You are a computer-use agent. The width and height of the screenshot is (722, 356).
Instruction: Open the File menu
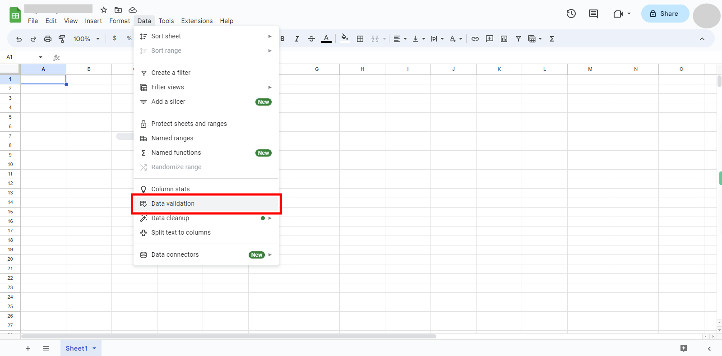tap(33, 21)
